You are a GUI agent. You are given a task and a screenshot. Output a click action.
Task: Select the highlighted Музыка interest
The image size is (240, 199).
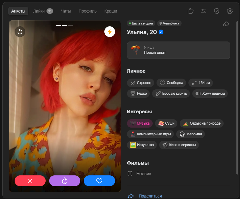click(x=140, y=123)
